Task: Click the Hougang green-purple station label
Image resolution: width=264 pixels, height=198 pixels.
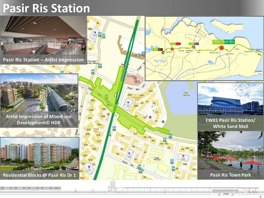Action: (x=193, y=43)
